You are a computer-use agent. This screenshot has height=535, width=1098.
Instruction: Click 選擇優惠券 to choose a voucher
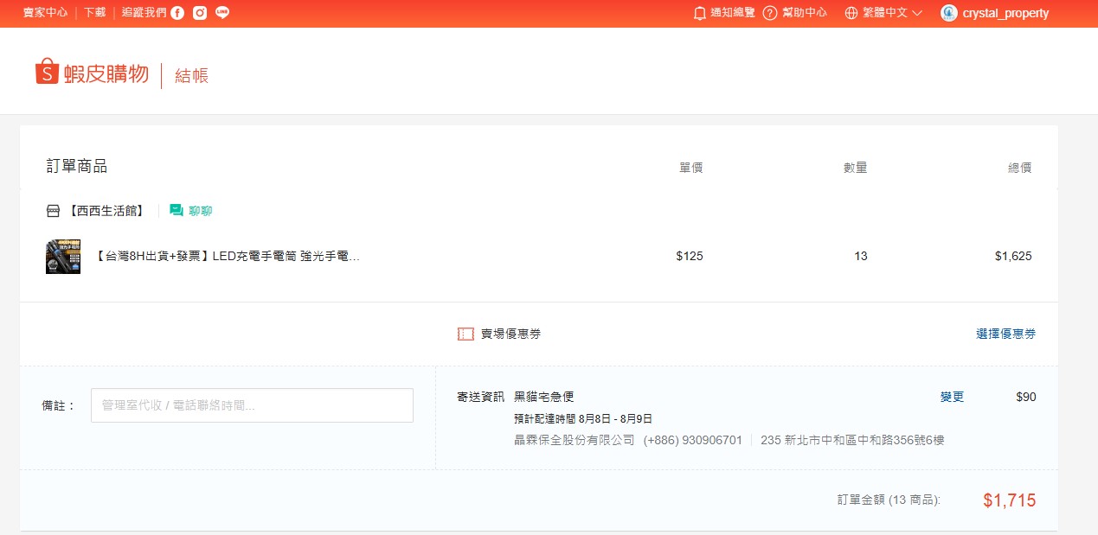pyautogui.click(x=1005, y=334)
